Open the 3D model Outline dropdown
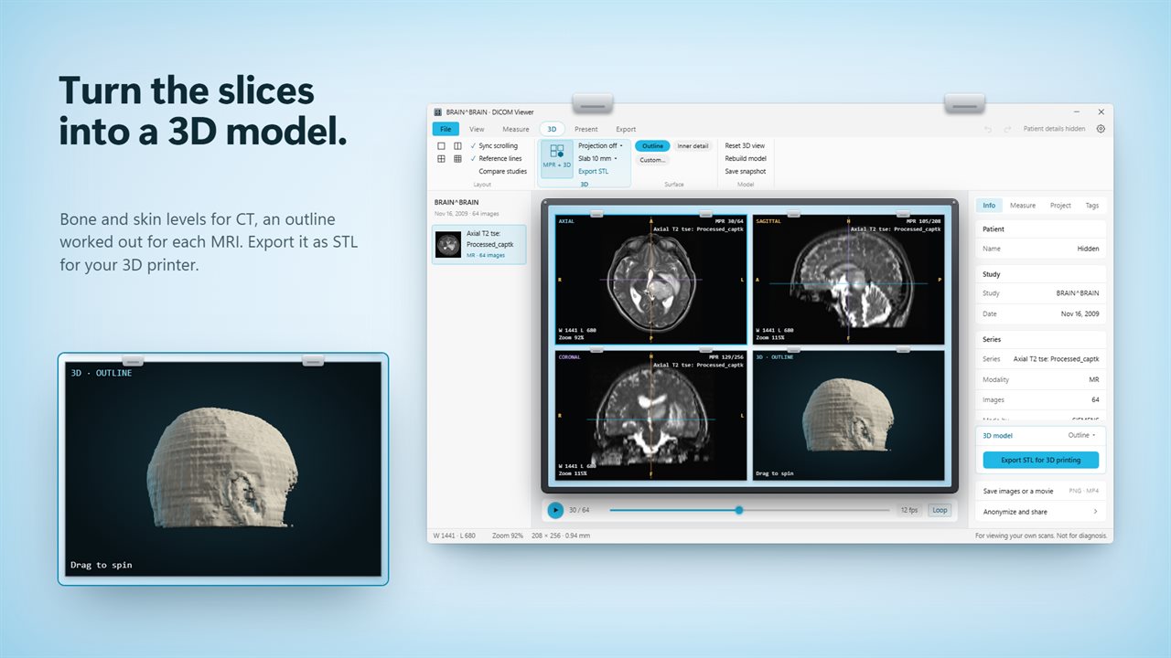The width and height of the screenshot is (1171, 658). 1082,436
